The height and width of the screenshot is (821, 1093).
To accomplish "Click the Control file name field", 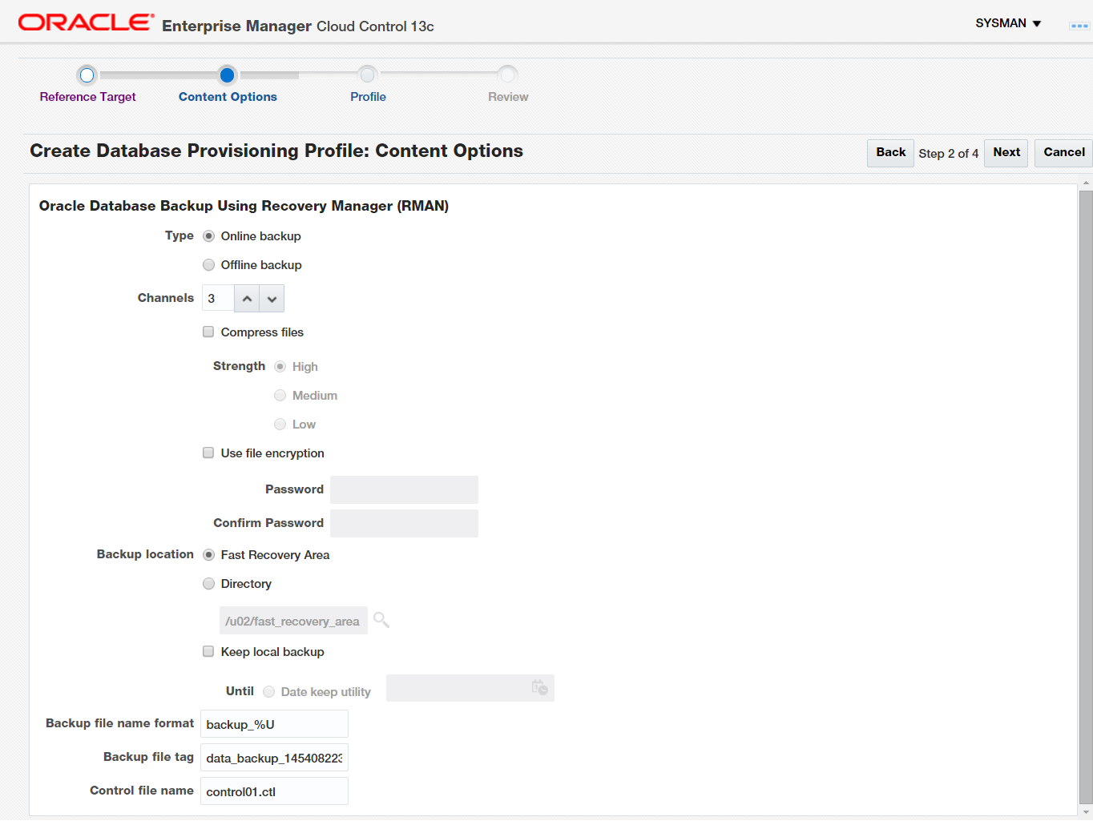I will (274, 791).
